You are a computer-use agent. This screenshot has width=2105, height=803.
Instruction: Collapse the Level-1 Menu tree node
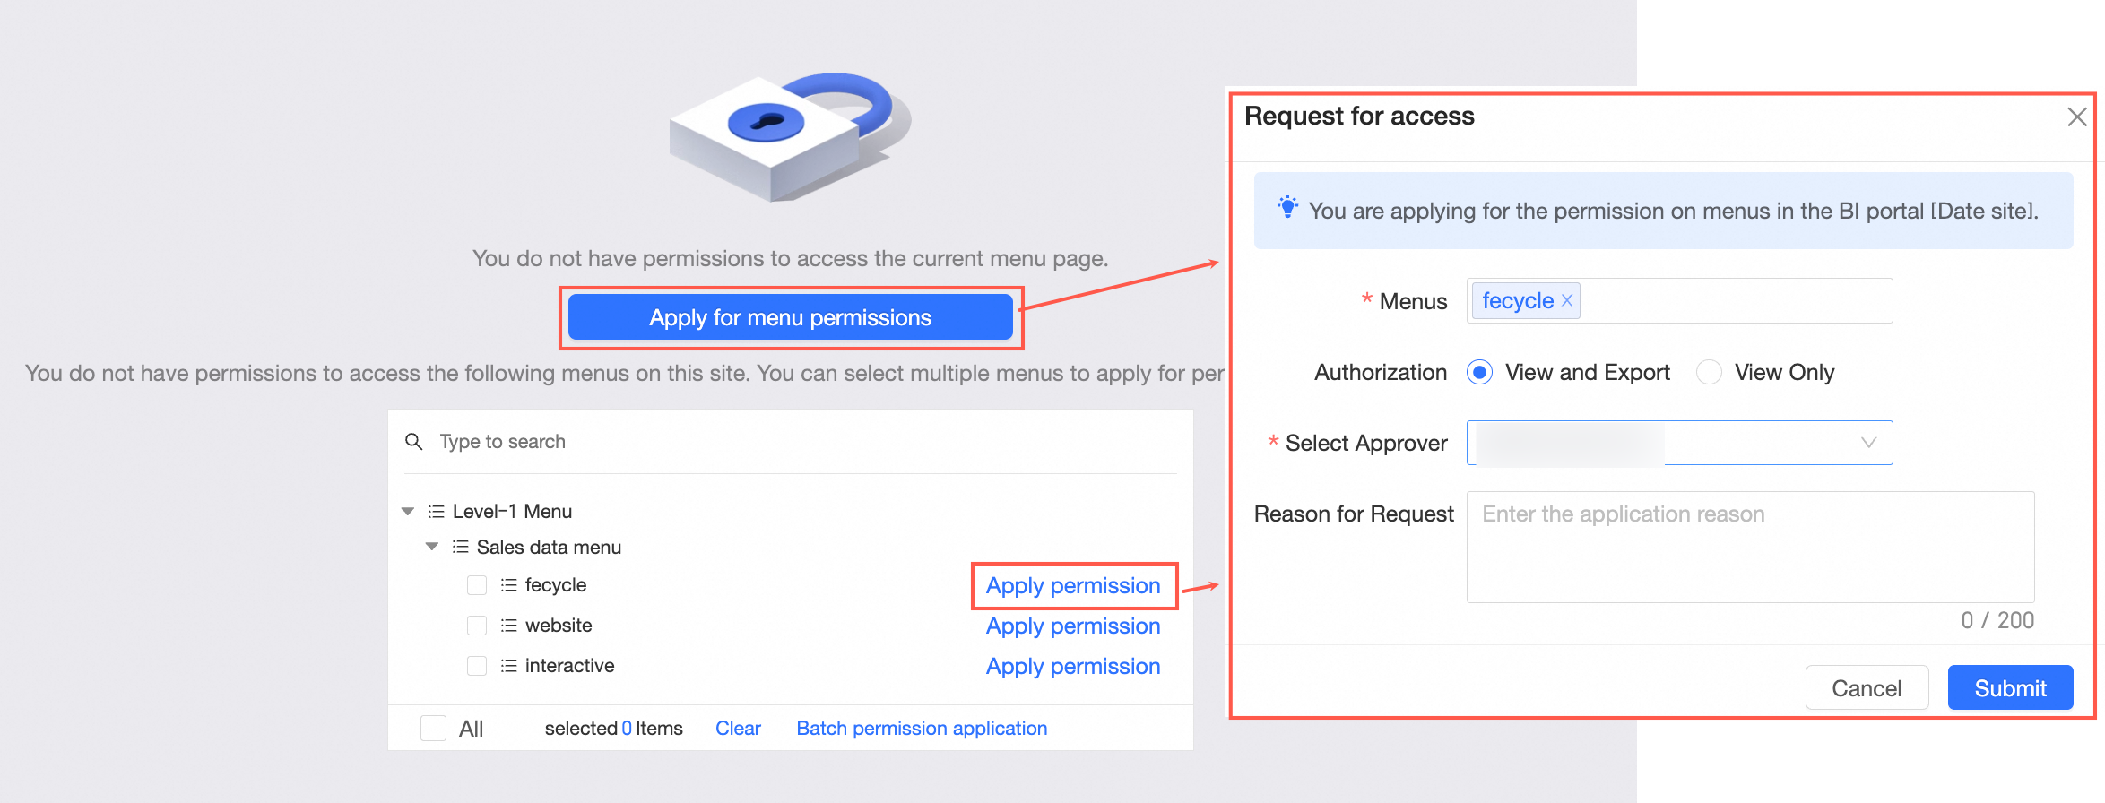click(408, 512)
